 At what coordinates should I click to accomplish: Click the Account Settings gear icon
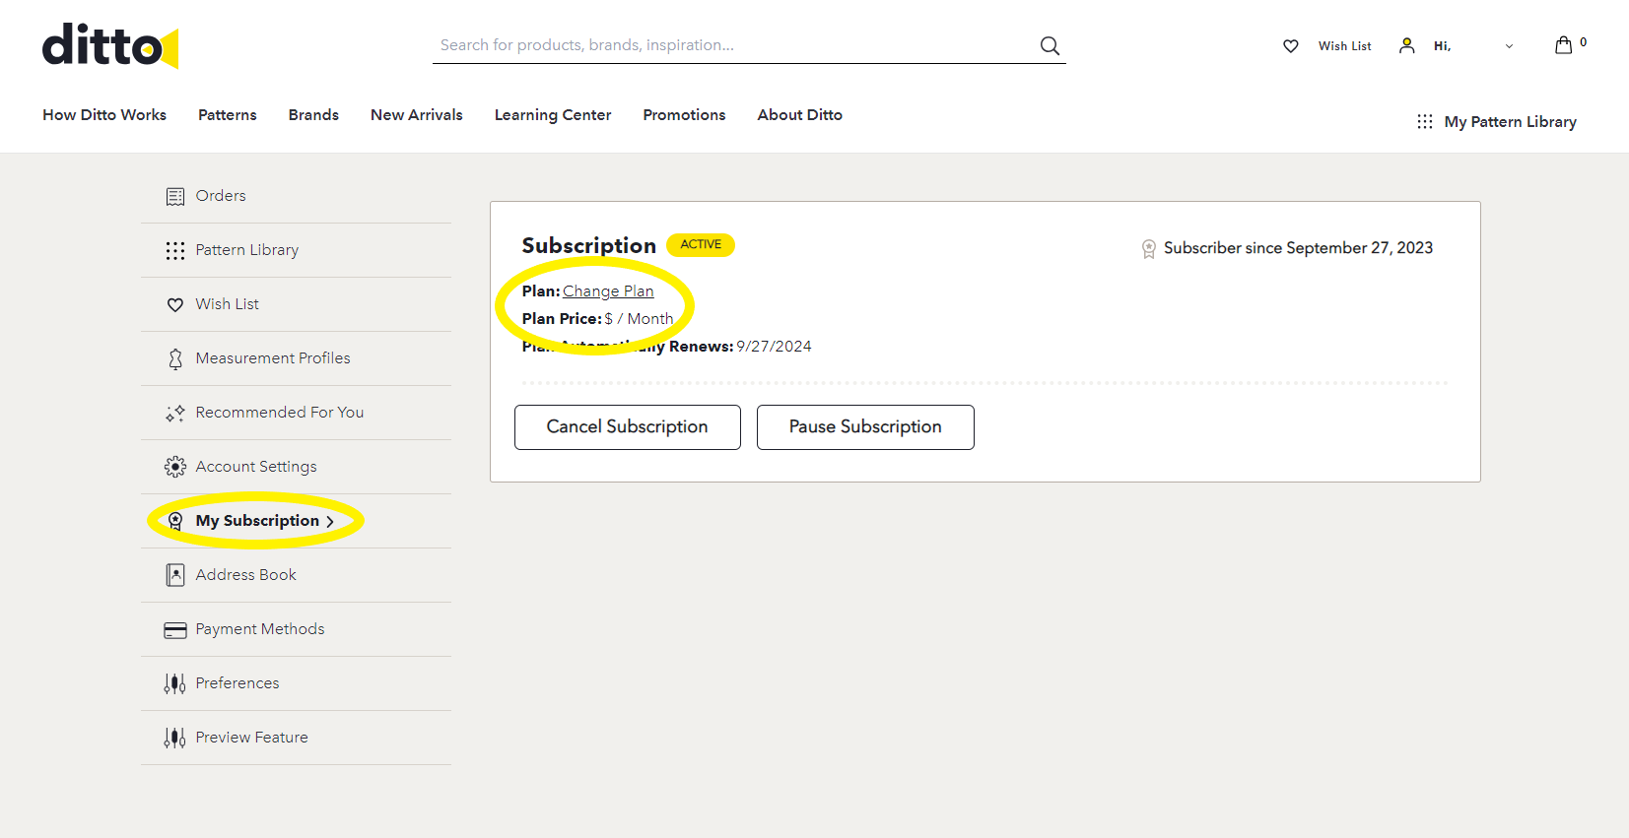click(x=175, y=467)
